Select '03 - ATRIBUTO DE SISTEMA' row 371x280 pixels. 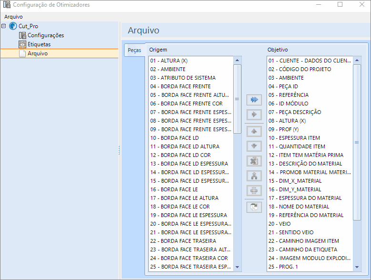(191, 78)
